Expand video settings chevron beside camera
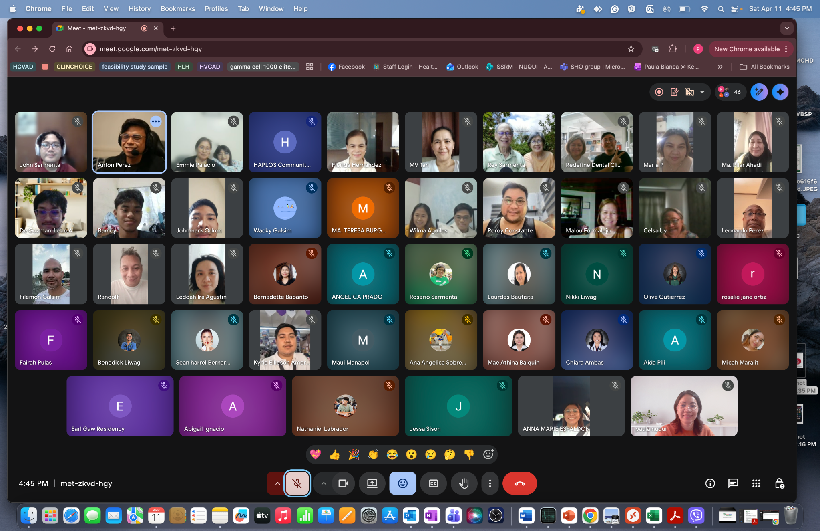Viewport: 820px width, 531px height. click(x=324, y=483)
